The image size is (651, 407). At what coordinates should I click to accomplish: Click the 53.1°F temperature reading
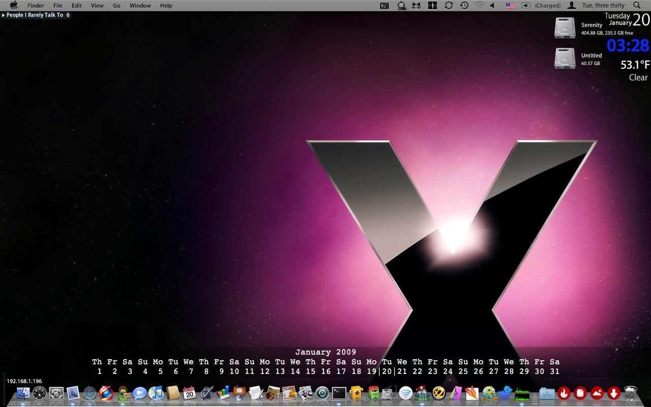pos(635,65)
